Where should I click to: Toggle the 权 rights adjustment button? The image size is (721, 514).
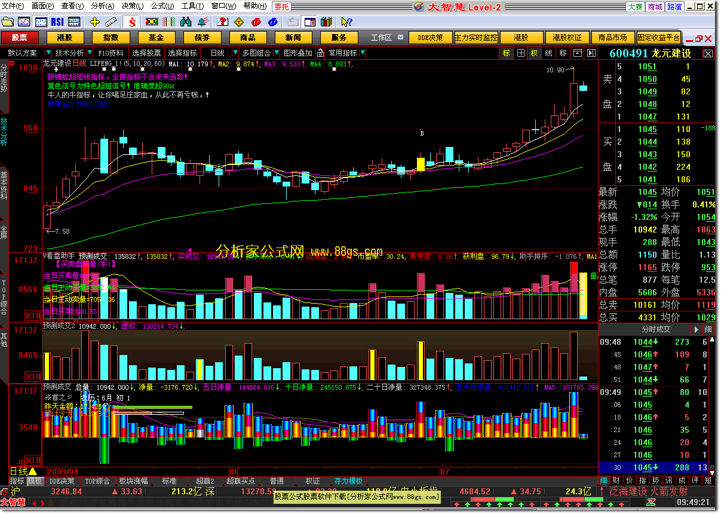click(534, 53)
